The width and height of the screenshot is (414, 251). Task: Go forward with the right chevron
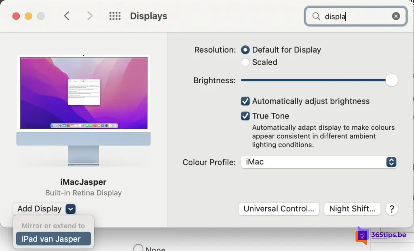(90, 16)
